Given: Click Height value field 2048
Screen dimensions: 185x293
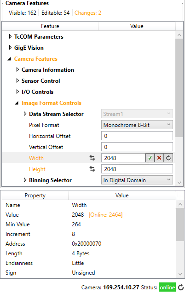Looking at the screenshot, I should pyautogui.click(x=137, y=169).
